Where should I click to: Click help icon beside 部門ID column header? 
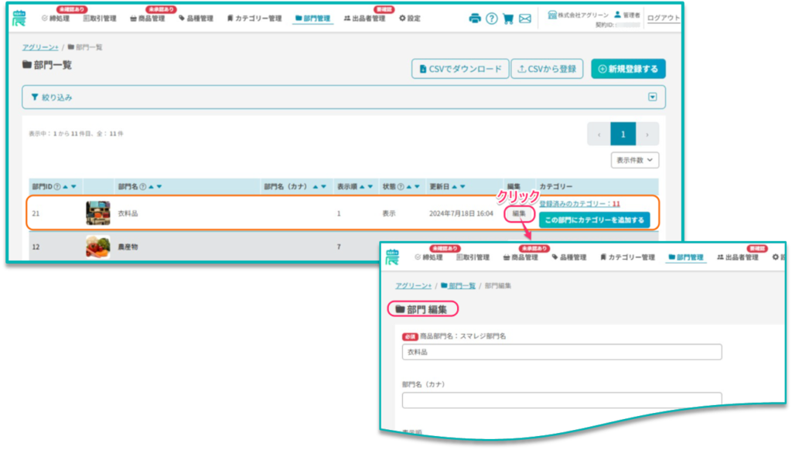(57, 186)
